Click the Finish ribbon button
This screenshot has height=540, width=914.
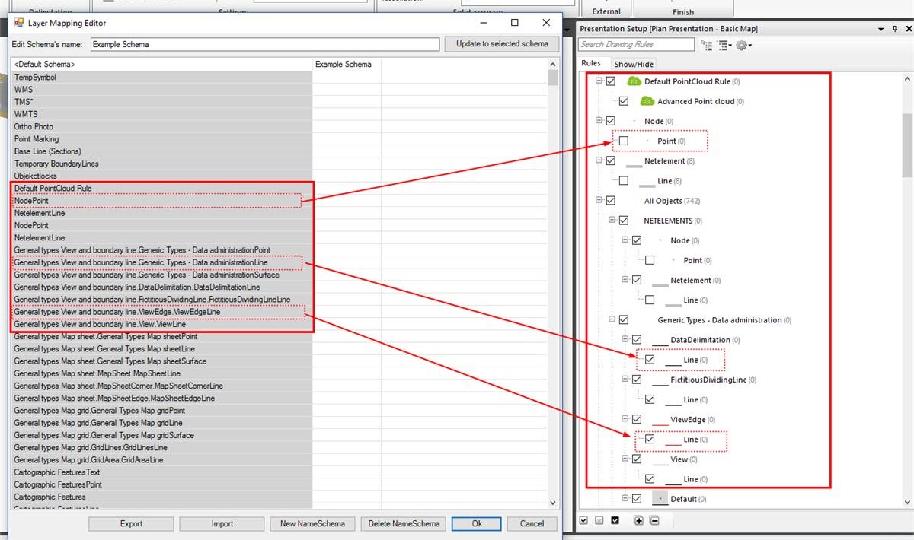(x=683, y=9)
